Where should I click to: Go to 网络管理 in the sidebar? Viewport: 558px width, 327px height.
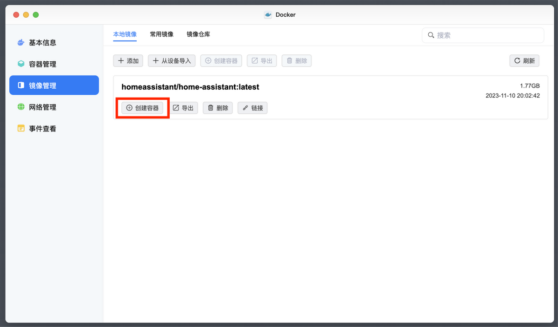(x=54, y=107)
